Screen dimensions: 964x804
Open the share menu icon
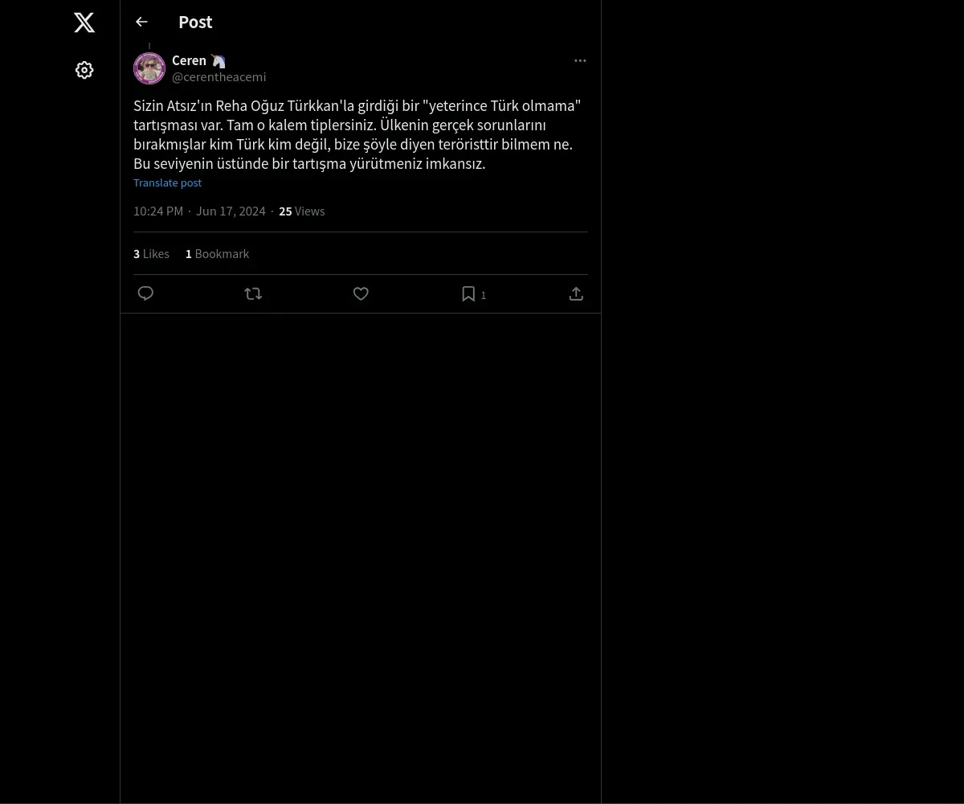click(576, 293)
